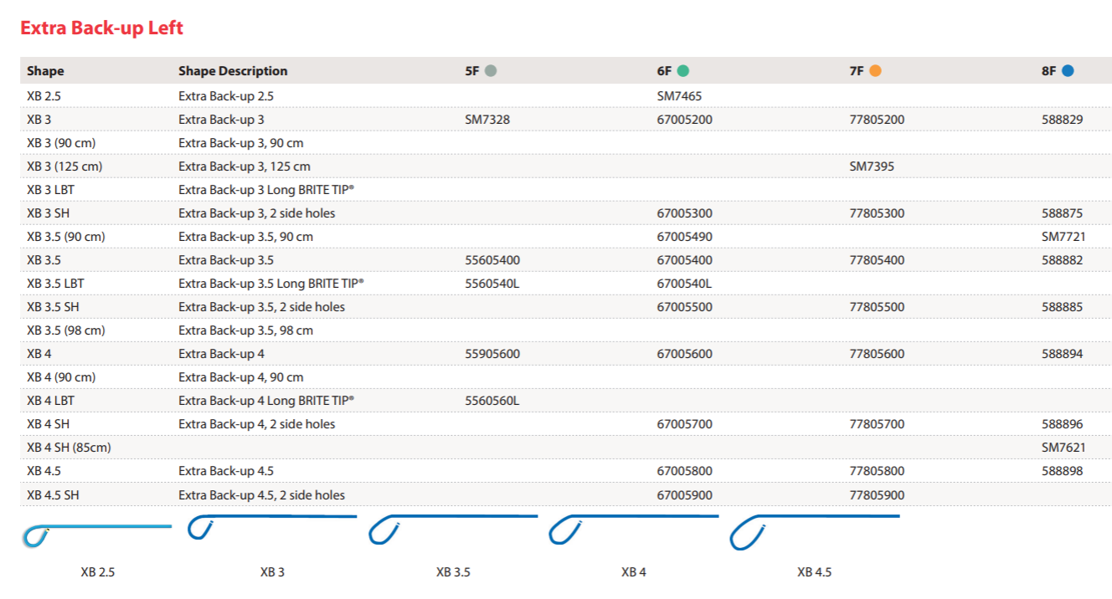Click the 5F column header label
Image resolution: width=1112 pixels, height=599 pixels.
click(472, 71)
